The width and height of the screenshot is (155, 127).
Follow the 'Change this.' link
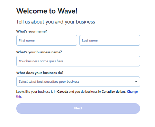click(x=132, y=92)
